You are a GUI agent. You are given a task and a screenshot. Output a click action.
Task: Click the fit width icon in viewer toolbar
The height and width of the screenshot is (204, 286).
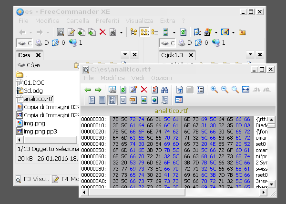(245, 89)
